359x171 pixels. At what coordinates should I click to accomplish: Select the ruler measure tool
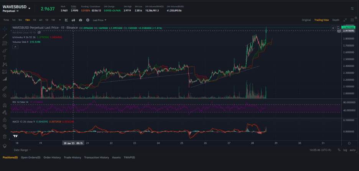(x=5, y=88)
